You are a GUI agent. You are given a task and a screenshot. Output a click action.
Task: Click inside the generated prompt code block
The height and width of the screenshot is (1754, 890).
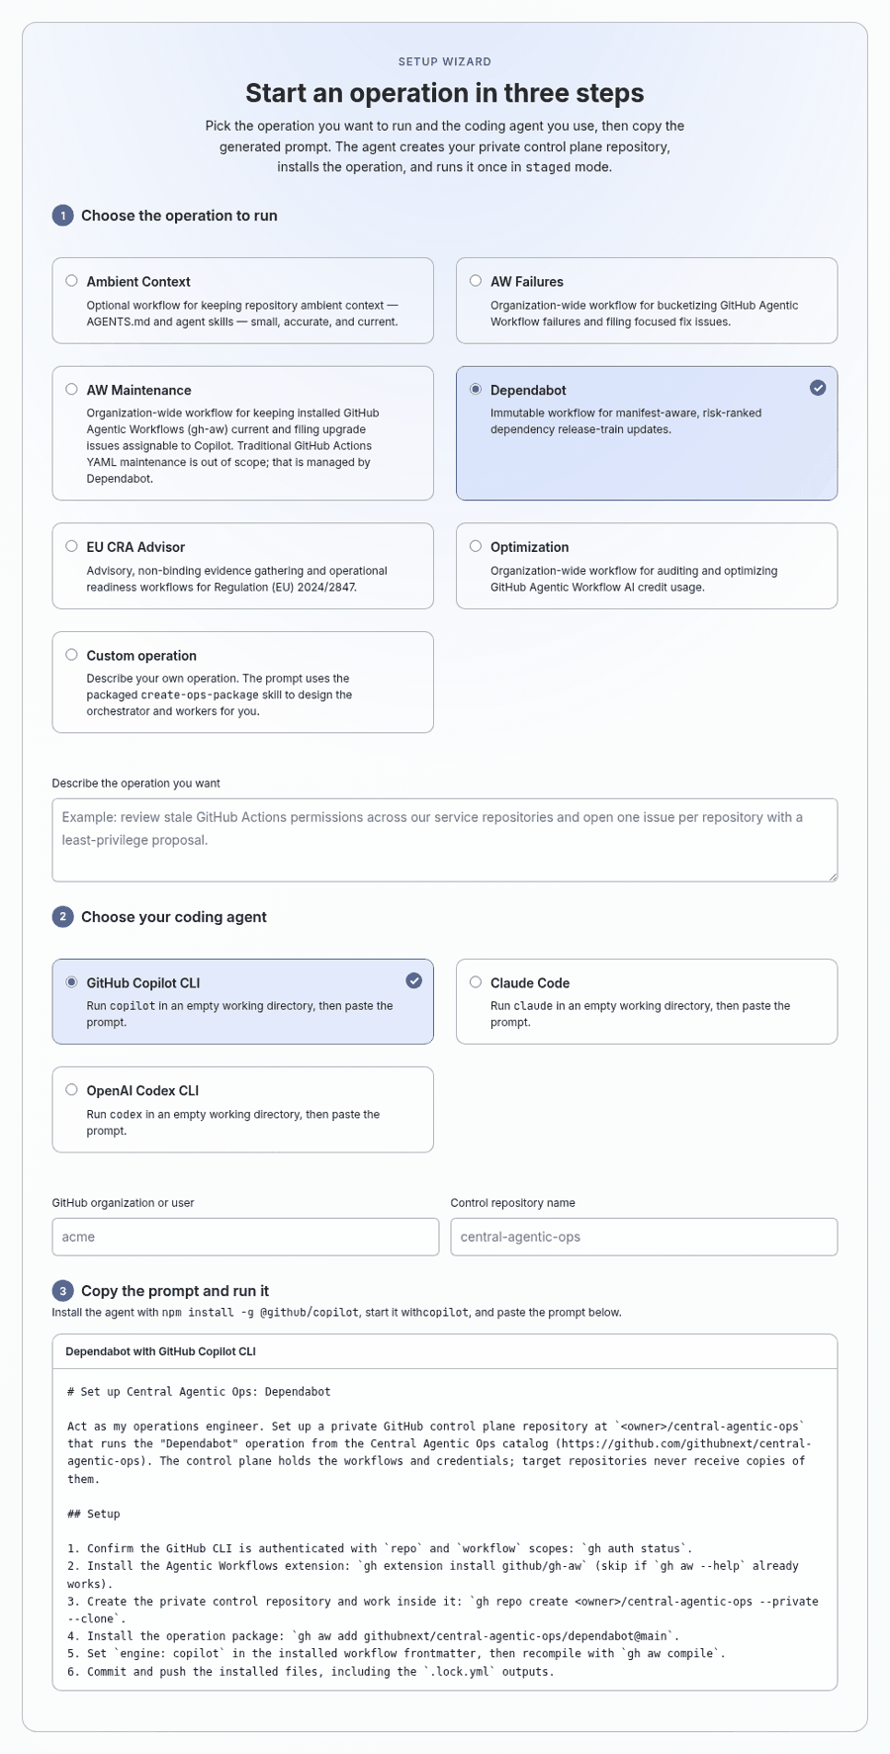click(445, 1529)
